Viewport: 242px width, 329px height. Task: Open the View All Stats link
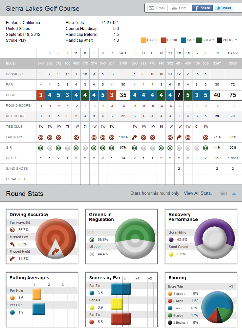coord(198,193)
